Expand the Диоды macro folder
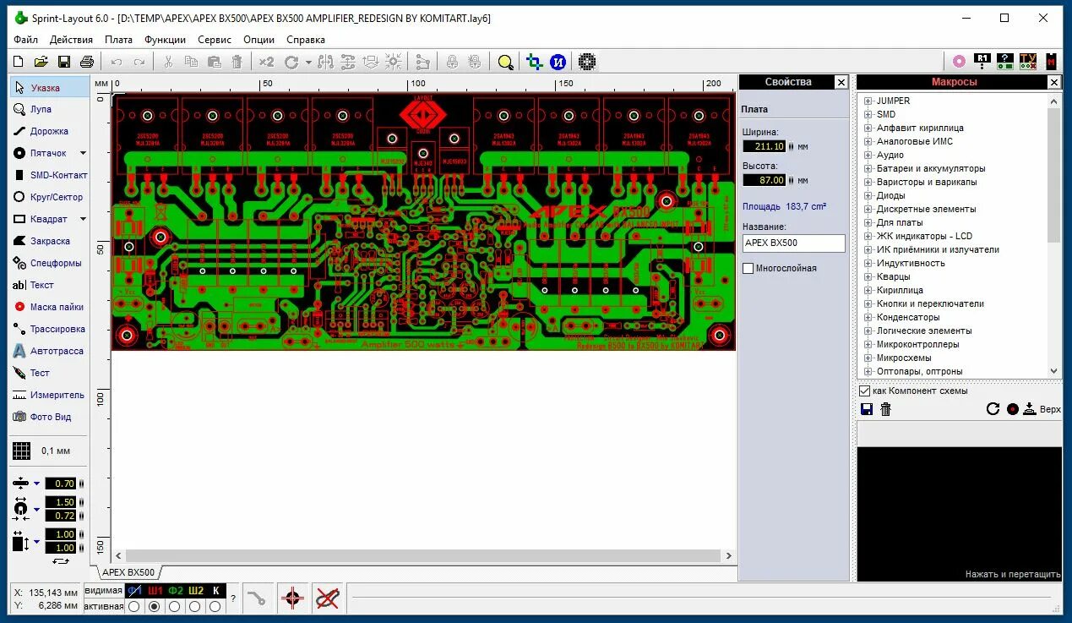Image resolution: width=1072 pixels, height=623 pixels. click(868, 195)
